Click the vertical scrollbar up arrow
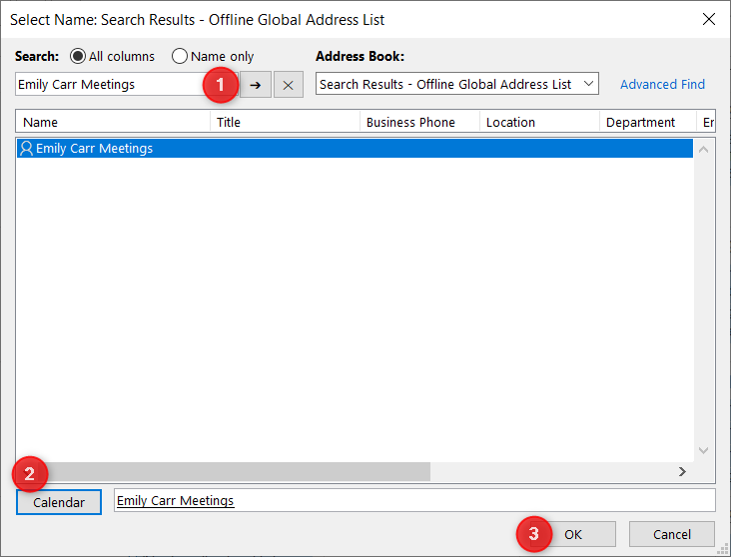 click(703, 150)
